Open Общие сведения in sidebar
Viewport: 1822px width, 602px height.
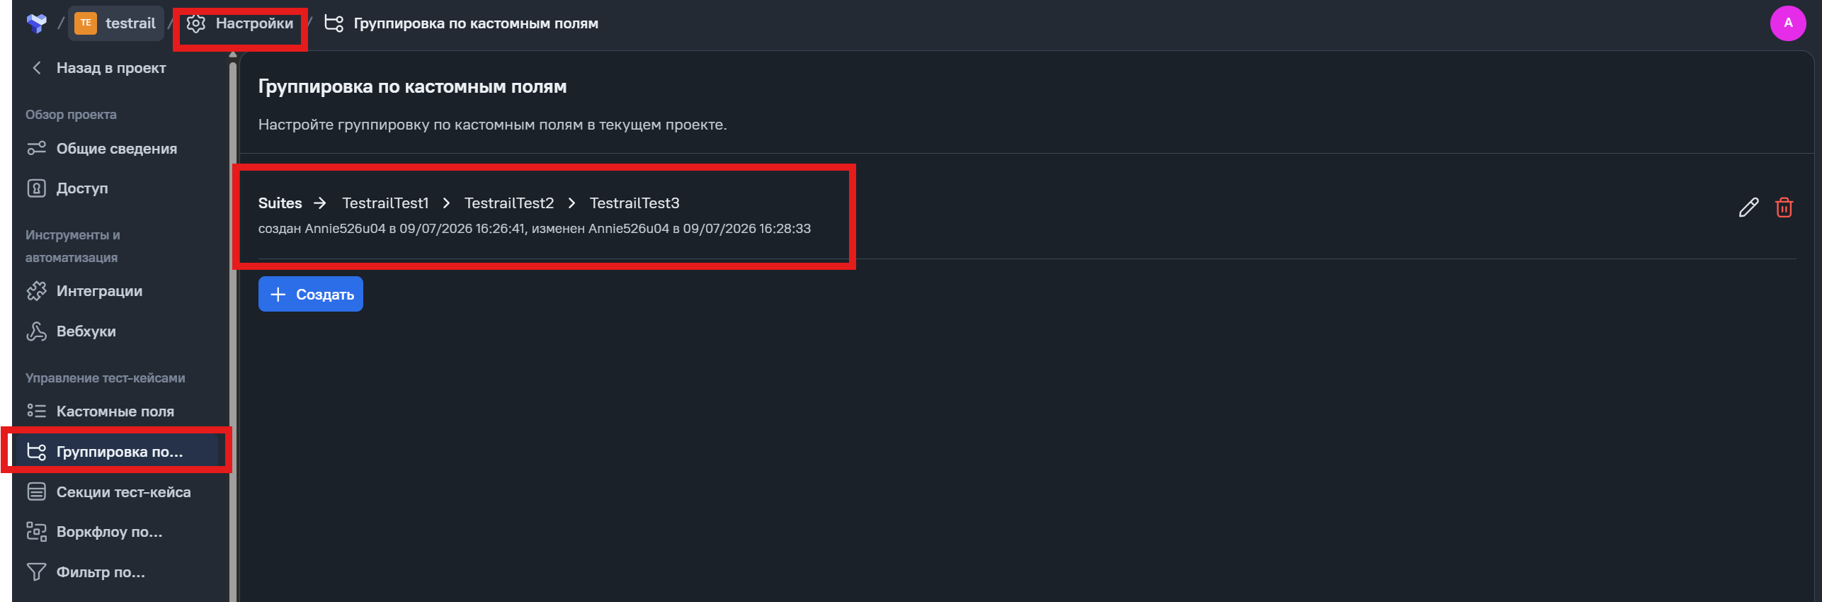(117, 149)
